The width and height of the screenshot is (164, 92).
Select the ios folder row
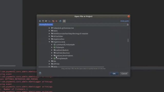(55, 61)
